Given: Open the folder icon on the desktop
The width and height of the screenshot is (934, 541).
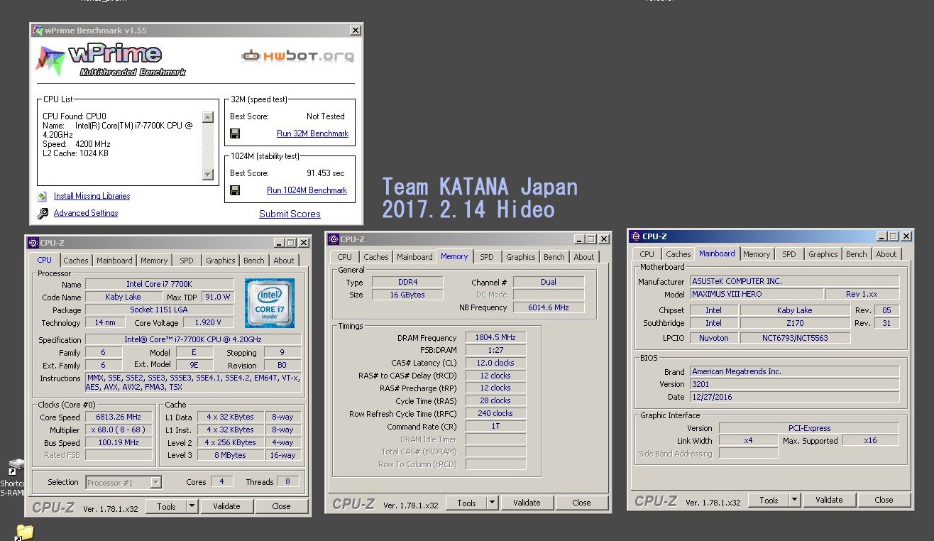Looking at the screenshot, I should (x=25, y=532).
